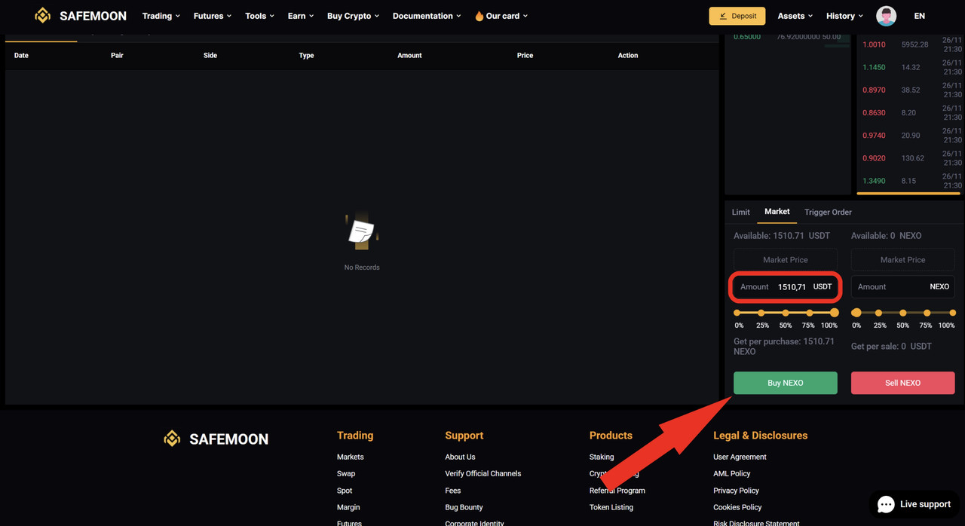Click the Type column header
Image resolution: width=965 pixels, height=526 pixels.
tap(306, 56)
